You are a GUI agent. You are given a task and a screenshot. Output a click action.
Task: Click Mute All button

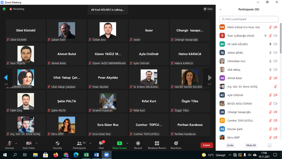[251, 145]
